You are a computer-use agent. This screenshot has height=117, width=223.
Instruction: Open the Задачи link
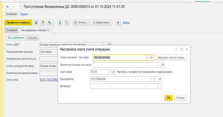[24, 14]
